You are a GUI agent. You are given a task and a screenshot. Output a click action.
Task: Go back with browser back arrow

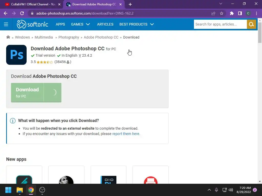6,13
